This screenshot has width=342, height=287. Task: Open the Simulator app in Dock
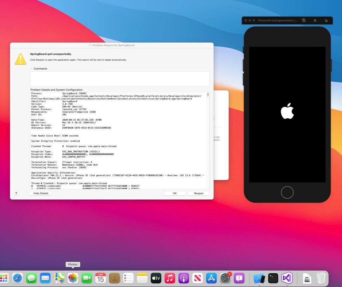259,278
